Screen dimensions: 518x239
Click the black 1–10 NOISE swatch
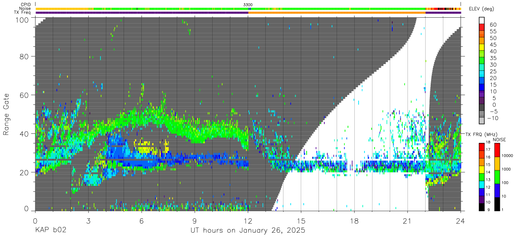click(x=496, y=204)
